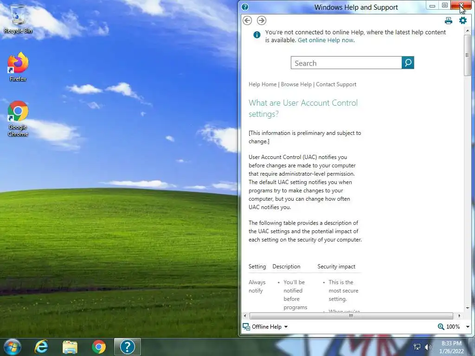
Task: Click the vertical scrollbar down arrow
Action: (x=468, y=308)
